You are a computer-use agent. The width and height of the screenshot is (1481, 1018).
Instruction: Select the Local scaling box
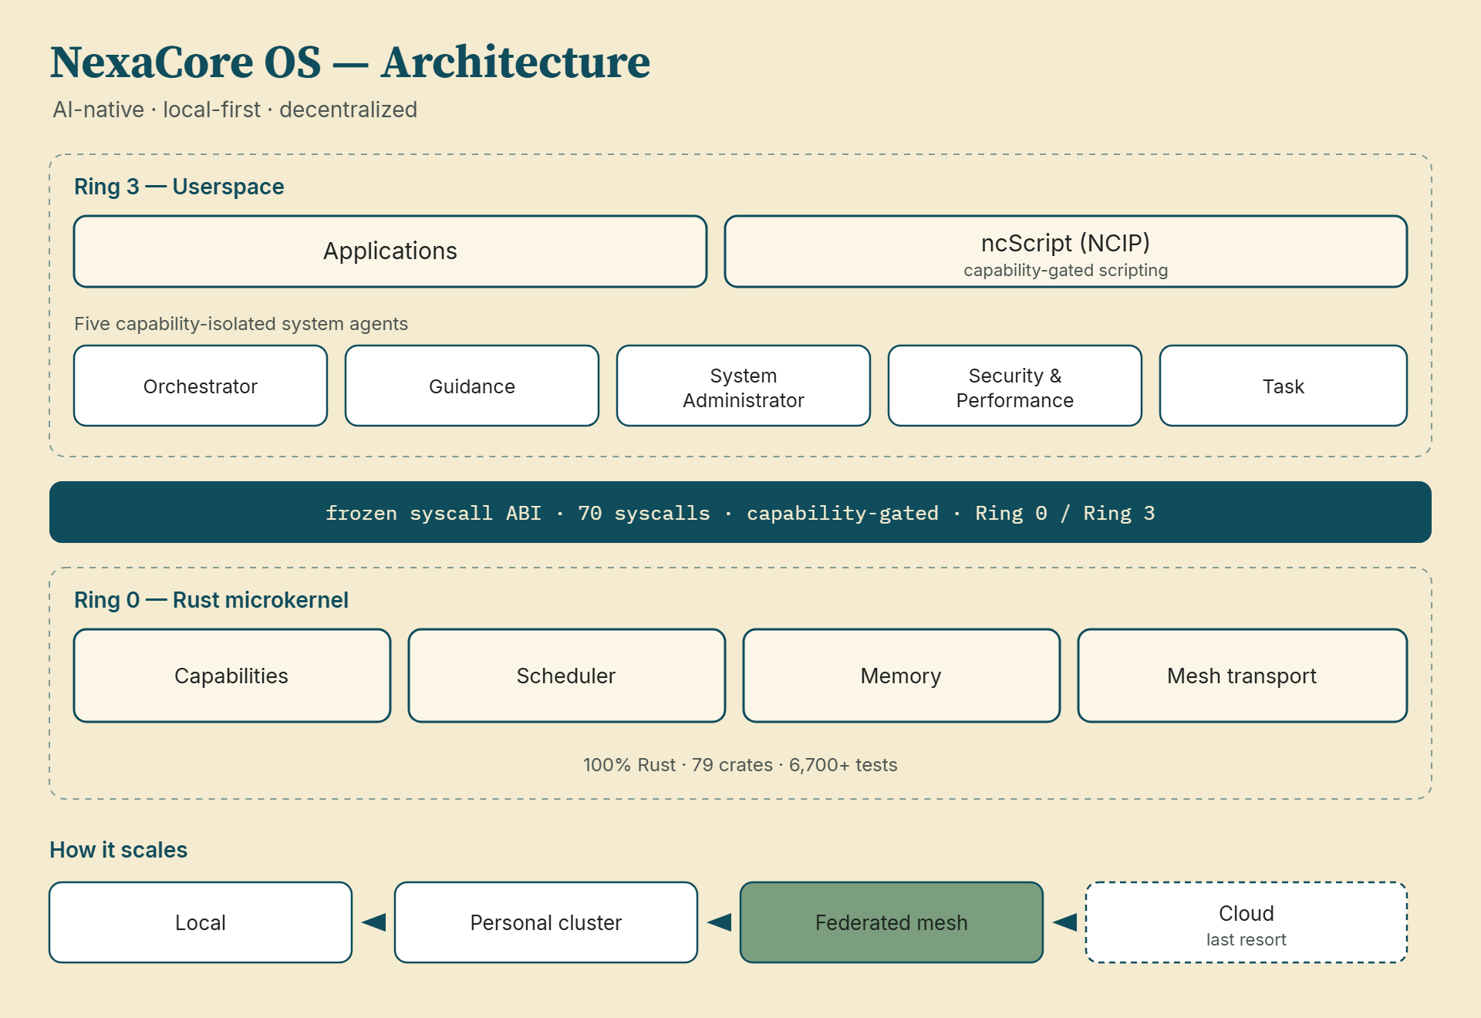(201, 922)
